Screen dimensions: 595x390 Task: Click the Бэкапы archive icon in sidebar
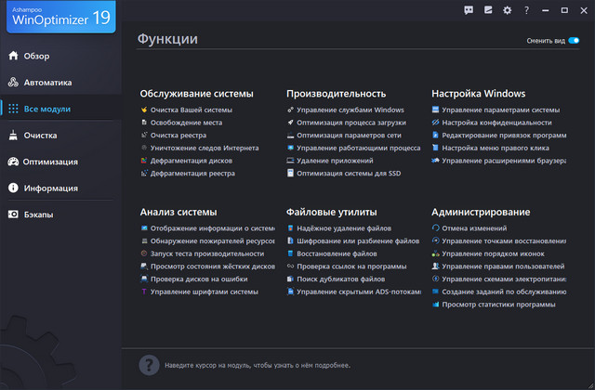click(13, 214)
